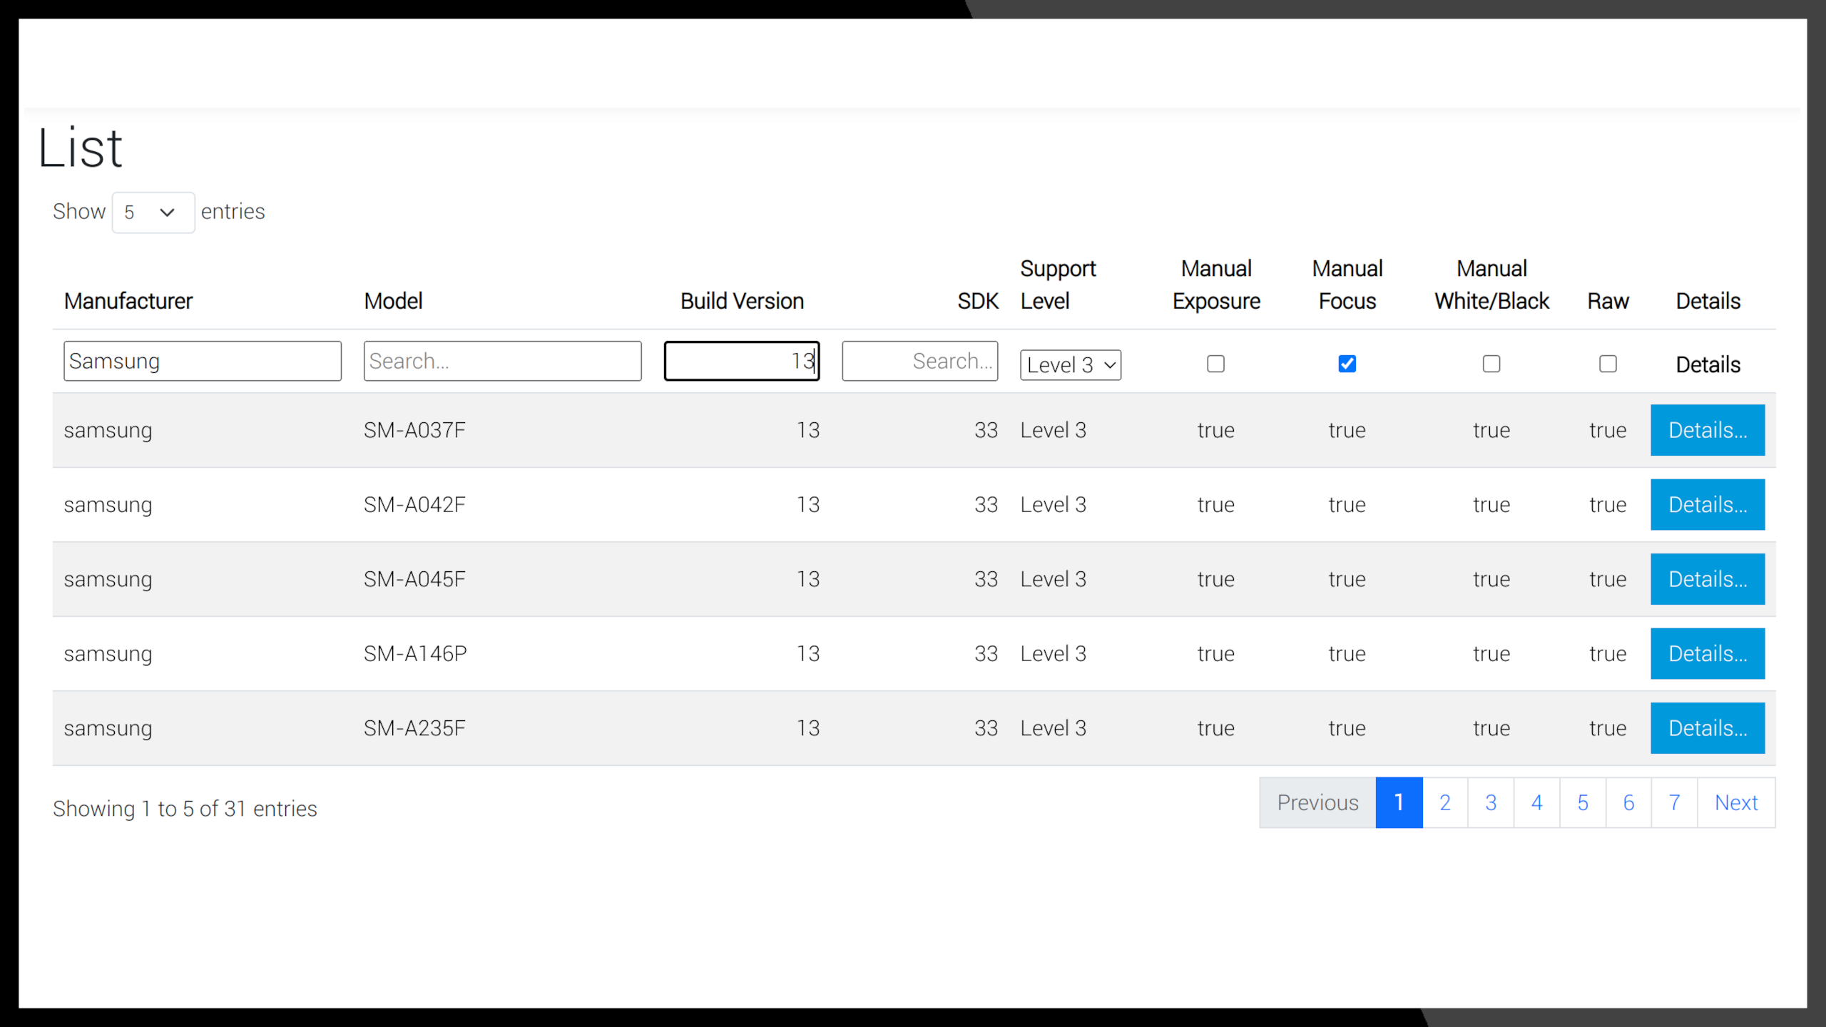Go to pagination page 2
Image resolution: width=1826 pixels, height=1027 pixels.
[1444, 802]
